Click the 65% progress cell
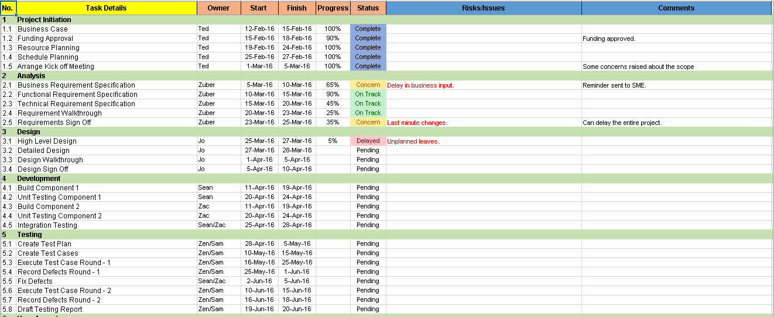The width and height of the screenshot is (774, 317). (x=333, y=85)
